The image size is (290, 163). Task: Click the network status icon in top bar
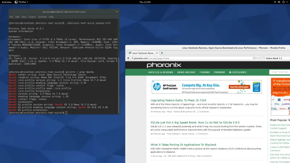[x=275, y=2]
